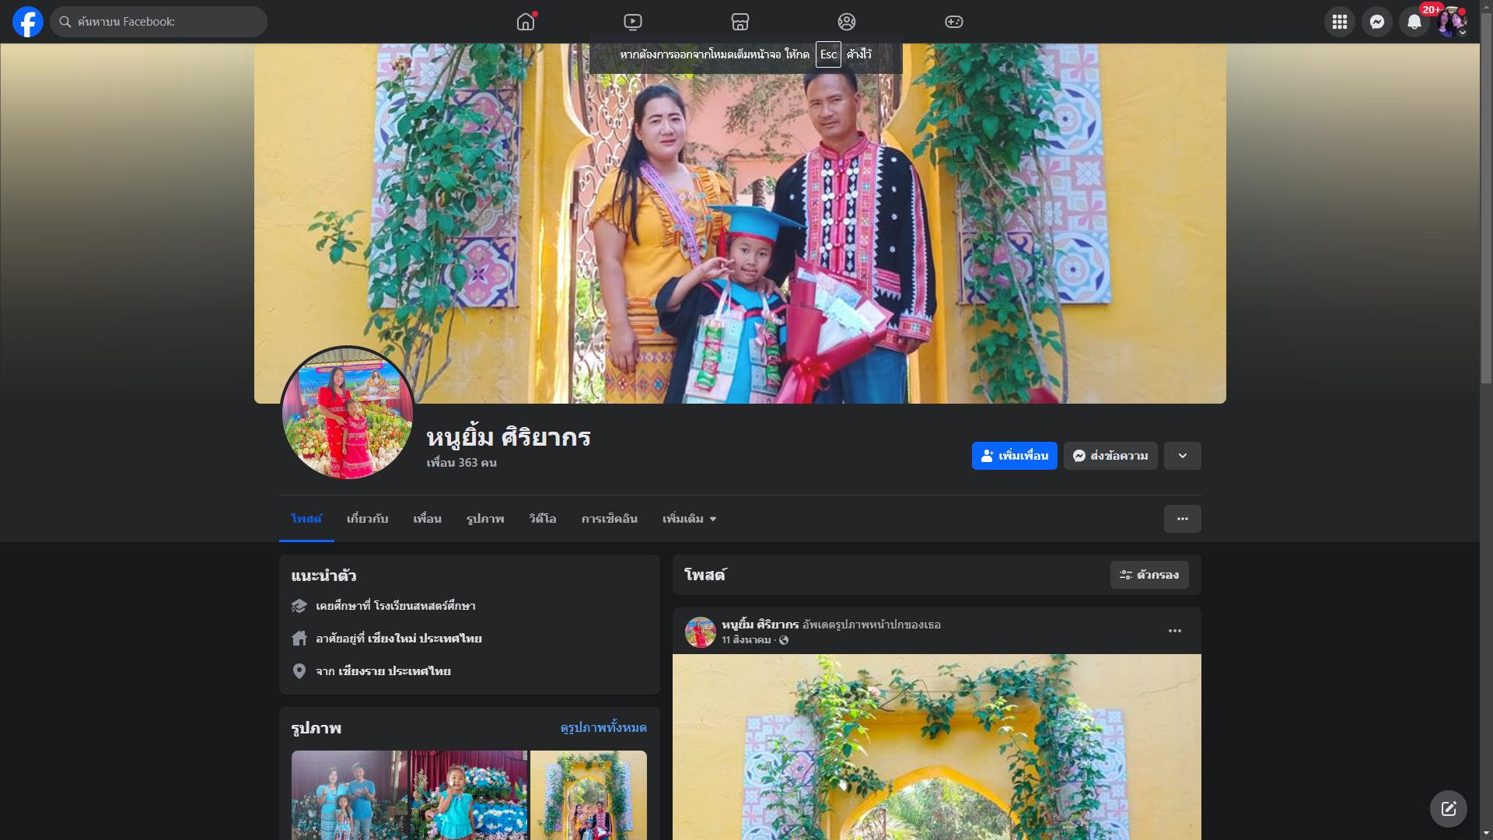1493x840 pixels.
Task: Open the nine-dot menu grid icon
Action: coord(1339,22)
